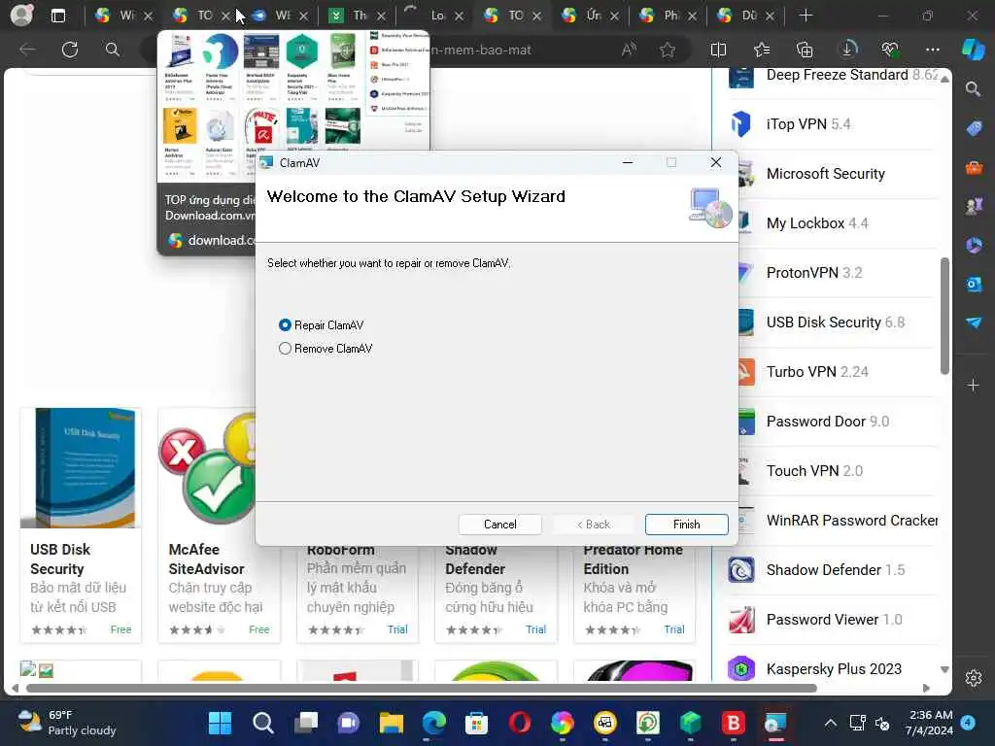Open Edge Settings and more menu

pyautogui.click(x=932, y=50)
